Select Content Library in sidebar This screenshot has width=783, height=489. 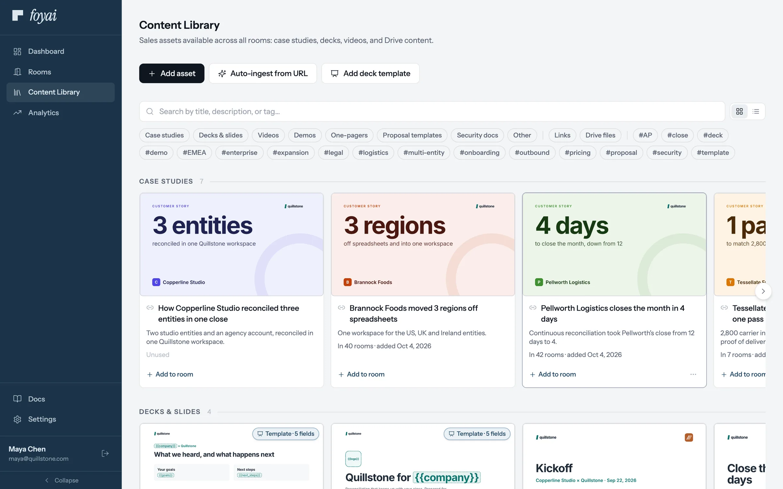(61, 92)
